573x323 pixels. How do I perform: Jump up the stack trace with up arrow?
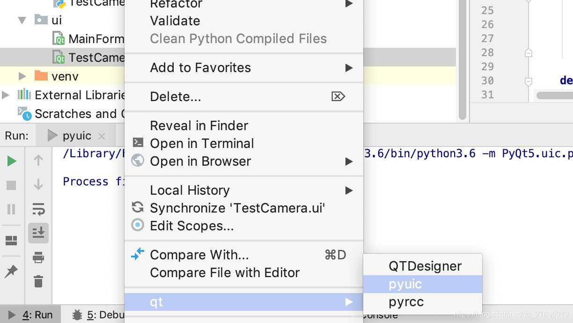[38, 161]
